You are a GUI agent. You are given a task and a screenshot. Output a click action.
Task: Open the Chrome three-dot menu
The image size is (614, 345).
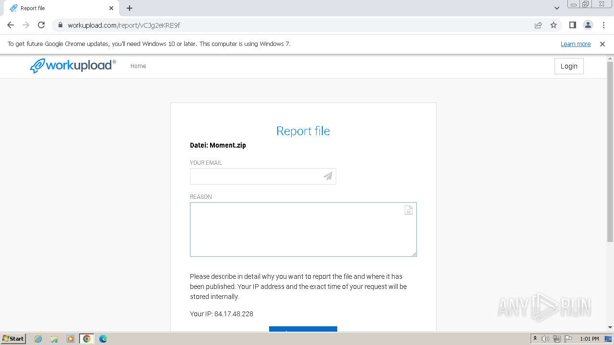(603, 25)
